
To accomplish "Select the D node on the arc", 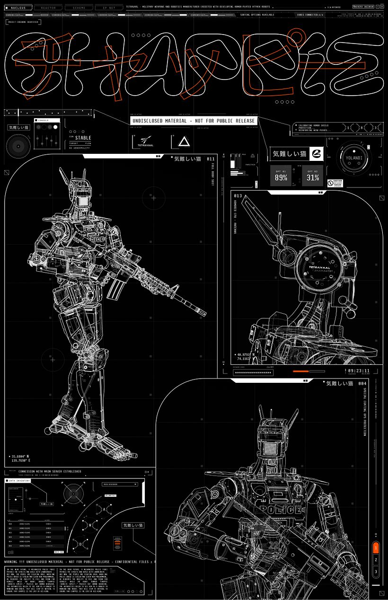I will pos(80,545).
